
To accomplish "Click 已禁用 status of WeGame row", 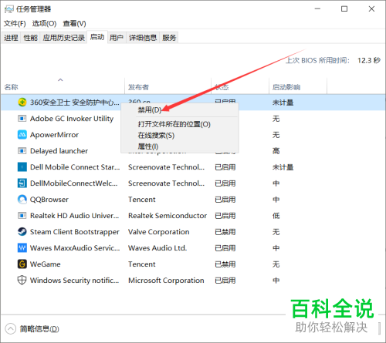I will click(225, 264).
